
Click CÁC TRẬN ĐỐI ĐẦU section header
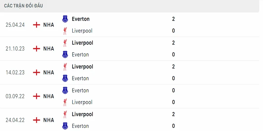click(23, 6)
